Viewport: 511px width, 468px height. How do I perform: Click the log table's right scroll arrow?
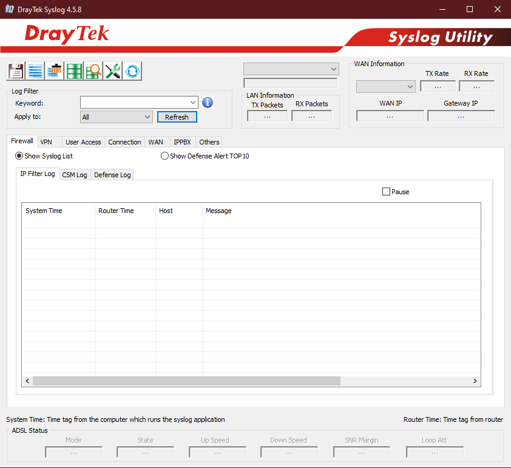pyautogui.click(x=475, y=381)
